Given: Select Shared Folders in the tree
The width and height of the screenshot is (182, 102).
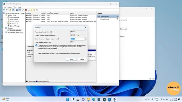Looking at the screenshot, I should click(x=15, y=22).
